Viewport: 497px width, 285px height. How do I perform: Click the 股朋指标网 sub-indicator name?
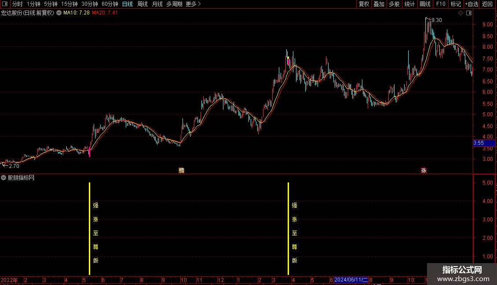21,178
